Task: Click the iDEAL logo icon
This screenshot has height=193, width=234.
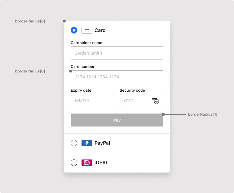Action: [x=87, y=163]
